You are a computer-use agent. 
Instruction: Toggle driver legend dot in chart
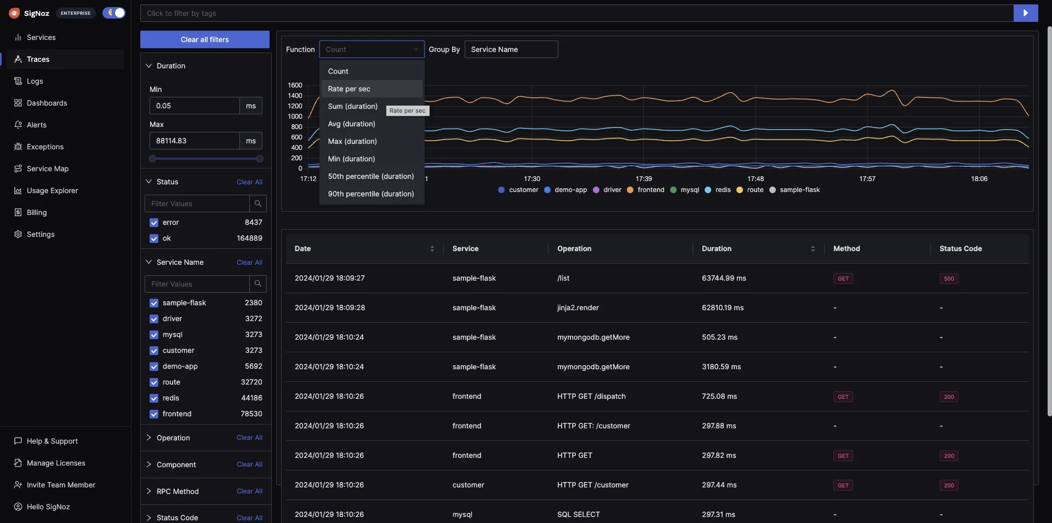tap(596, 190)
